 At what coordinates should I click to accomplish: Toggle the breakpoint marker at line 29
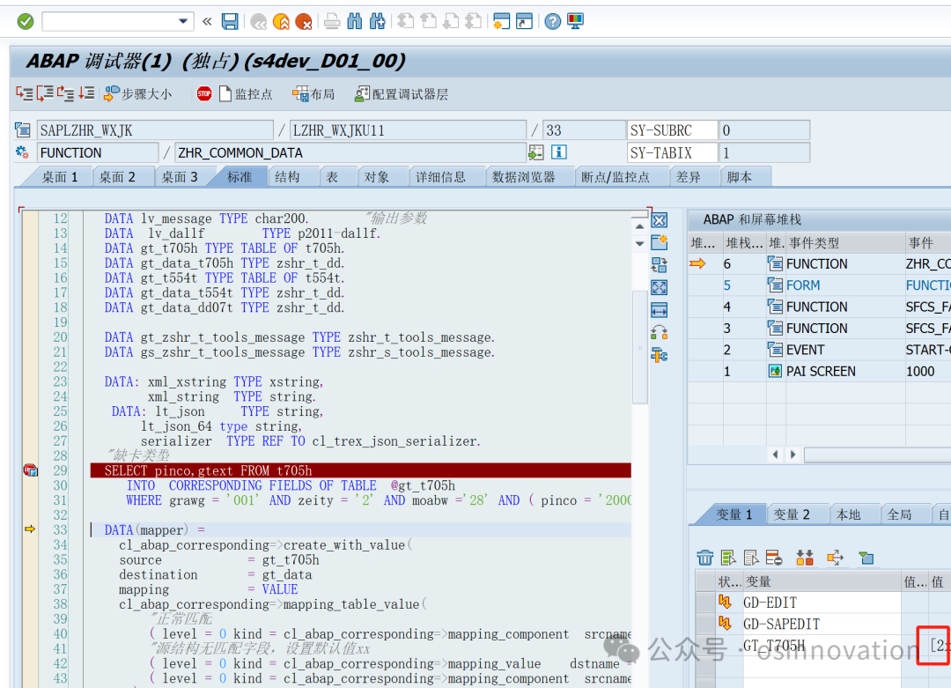[30, 470]
